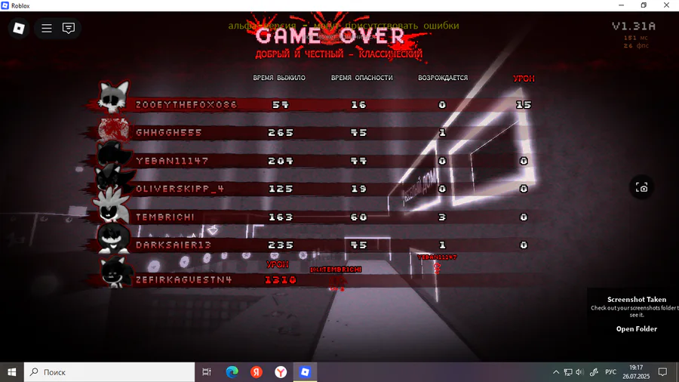The image size is (679, 382).
Task: Click danger time 60 for TEMBRICHI
Action: 358,217
